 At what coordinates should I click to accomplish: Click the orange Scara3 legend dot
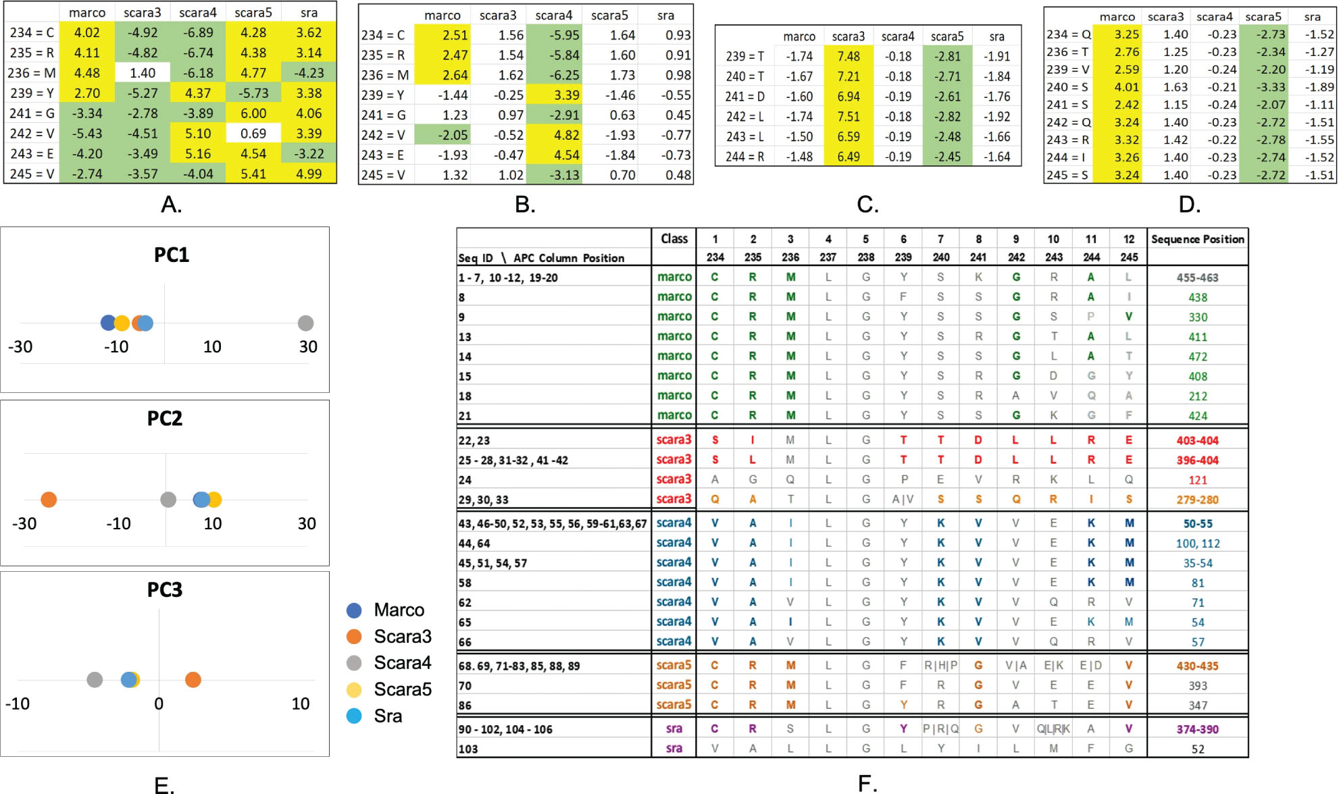pyautogui.click(x=354, y=637)
